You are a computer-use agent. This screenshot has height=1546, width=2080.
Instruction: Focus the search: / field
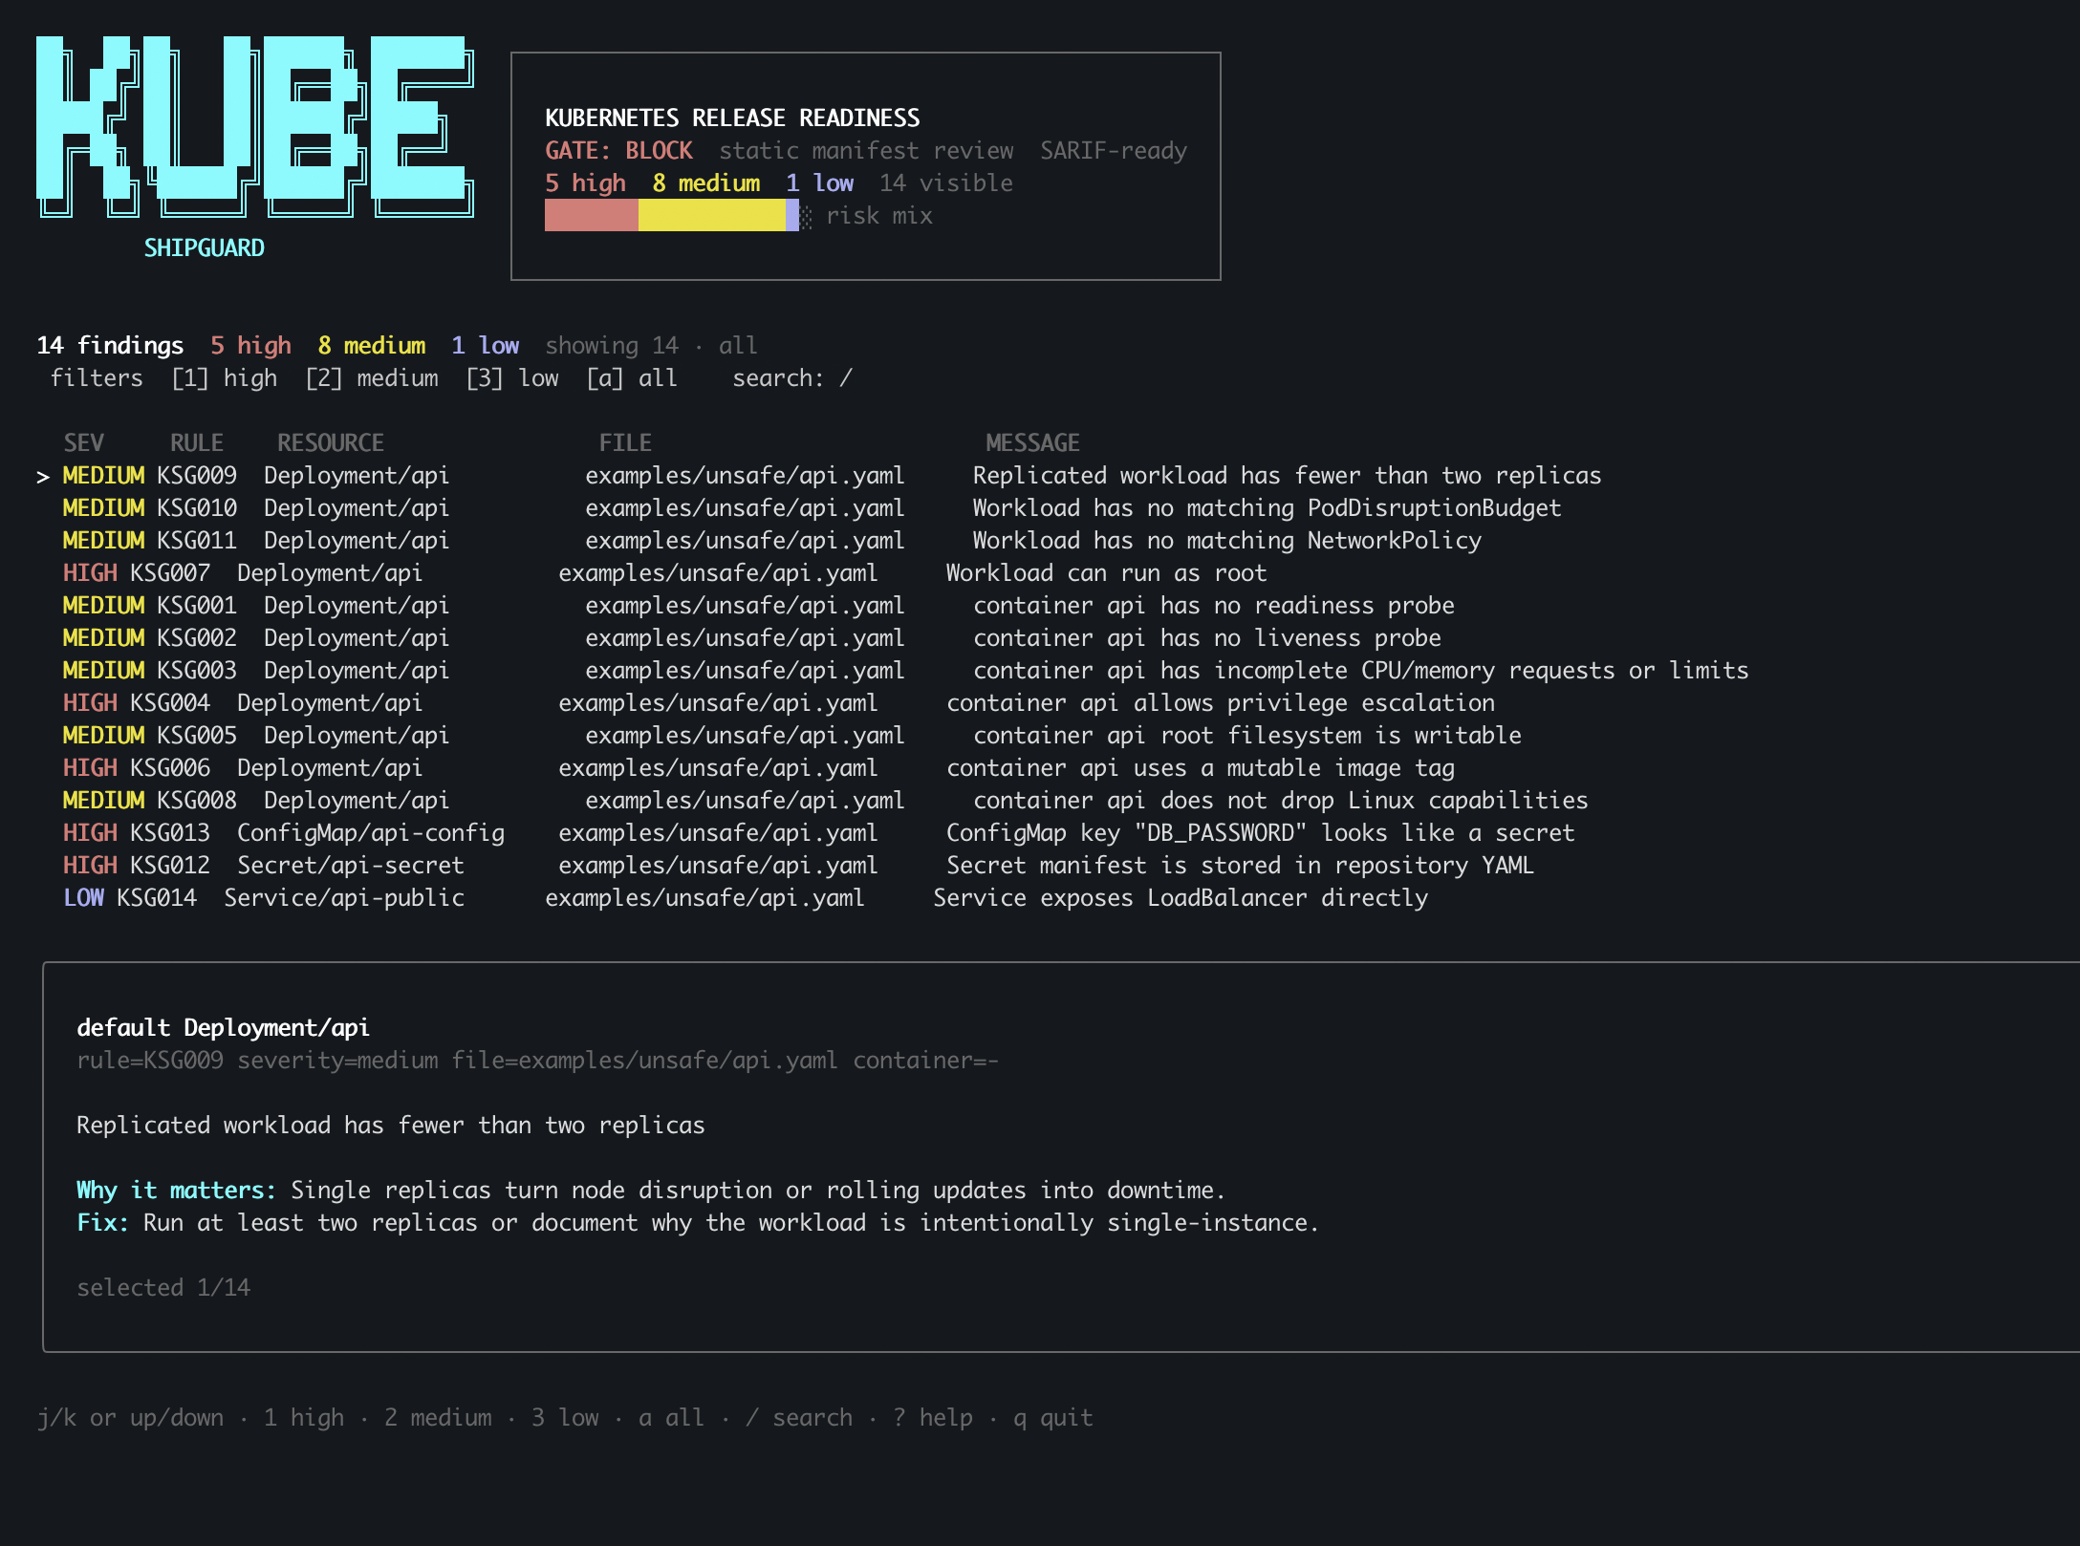(792, 378)
